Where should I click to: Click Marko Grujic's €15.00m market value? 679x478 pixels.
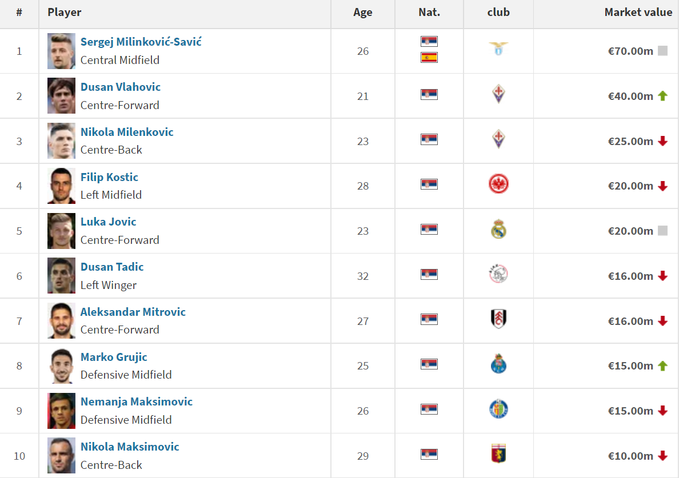tap(630, 365)
